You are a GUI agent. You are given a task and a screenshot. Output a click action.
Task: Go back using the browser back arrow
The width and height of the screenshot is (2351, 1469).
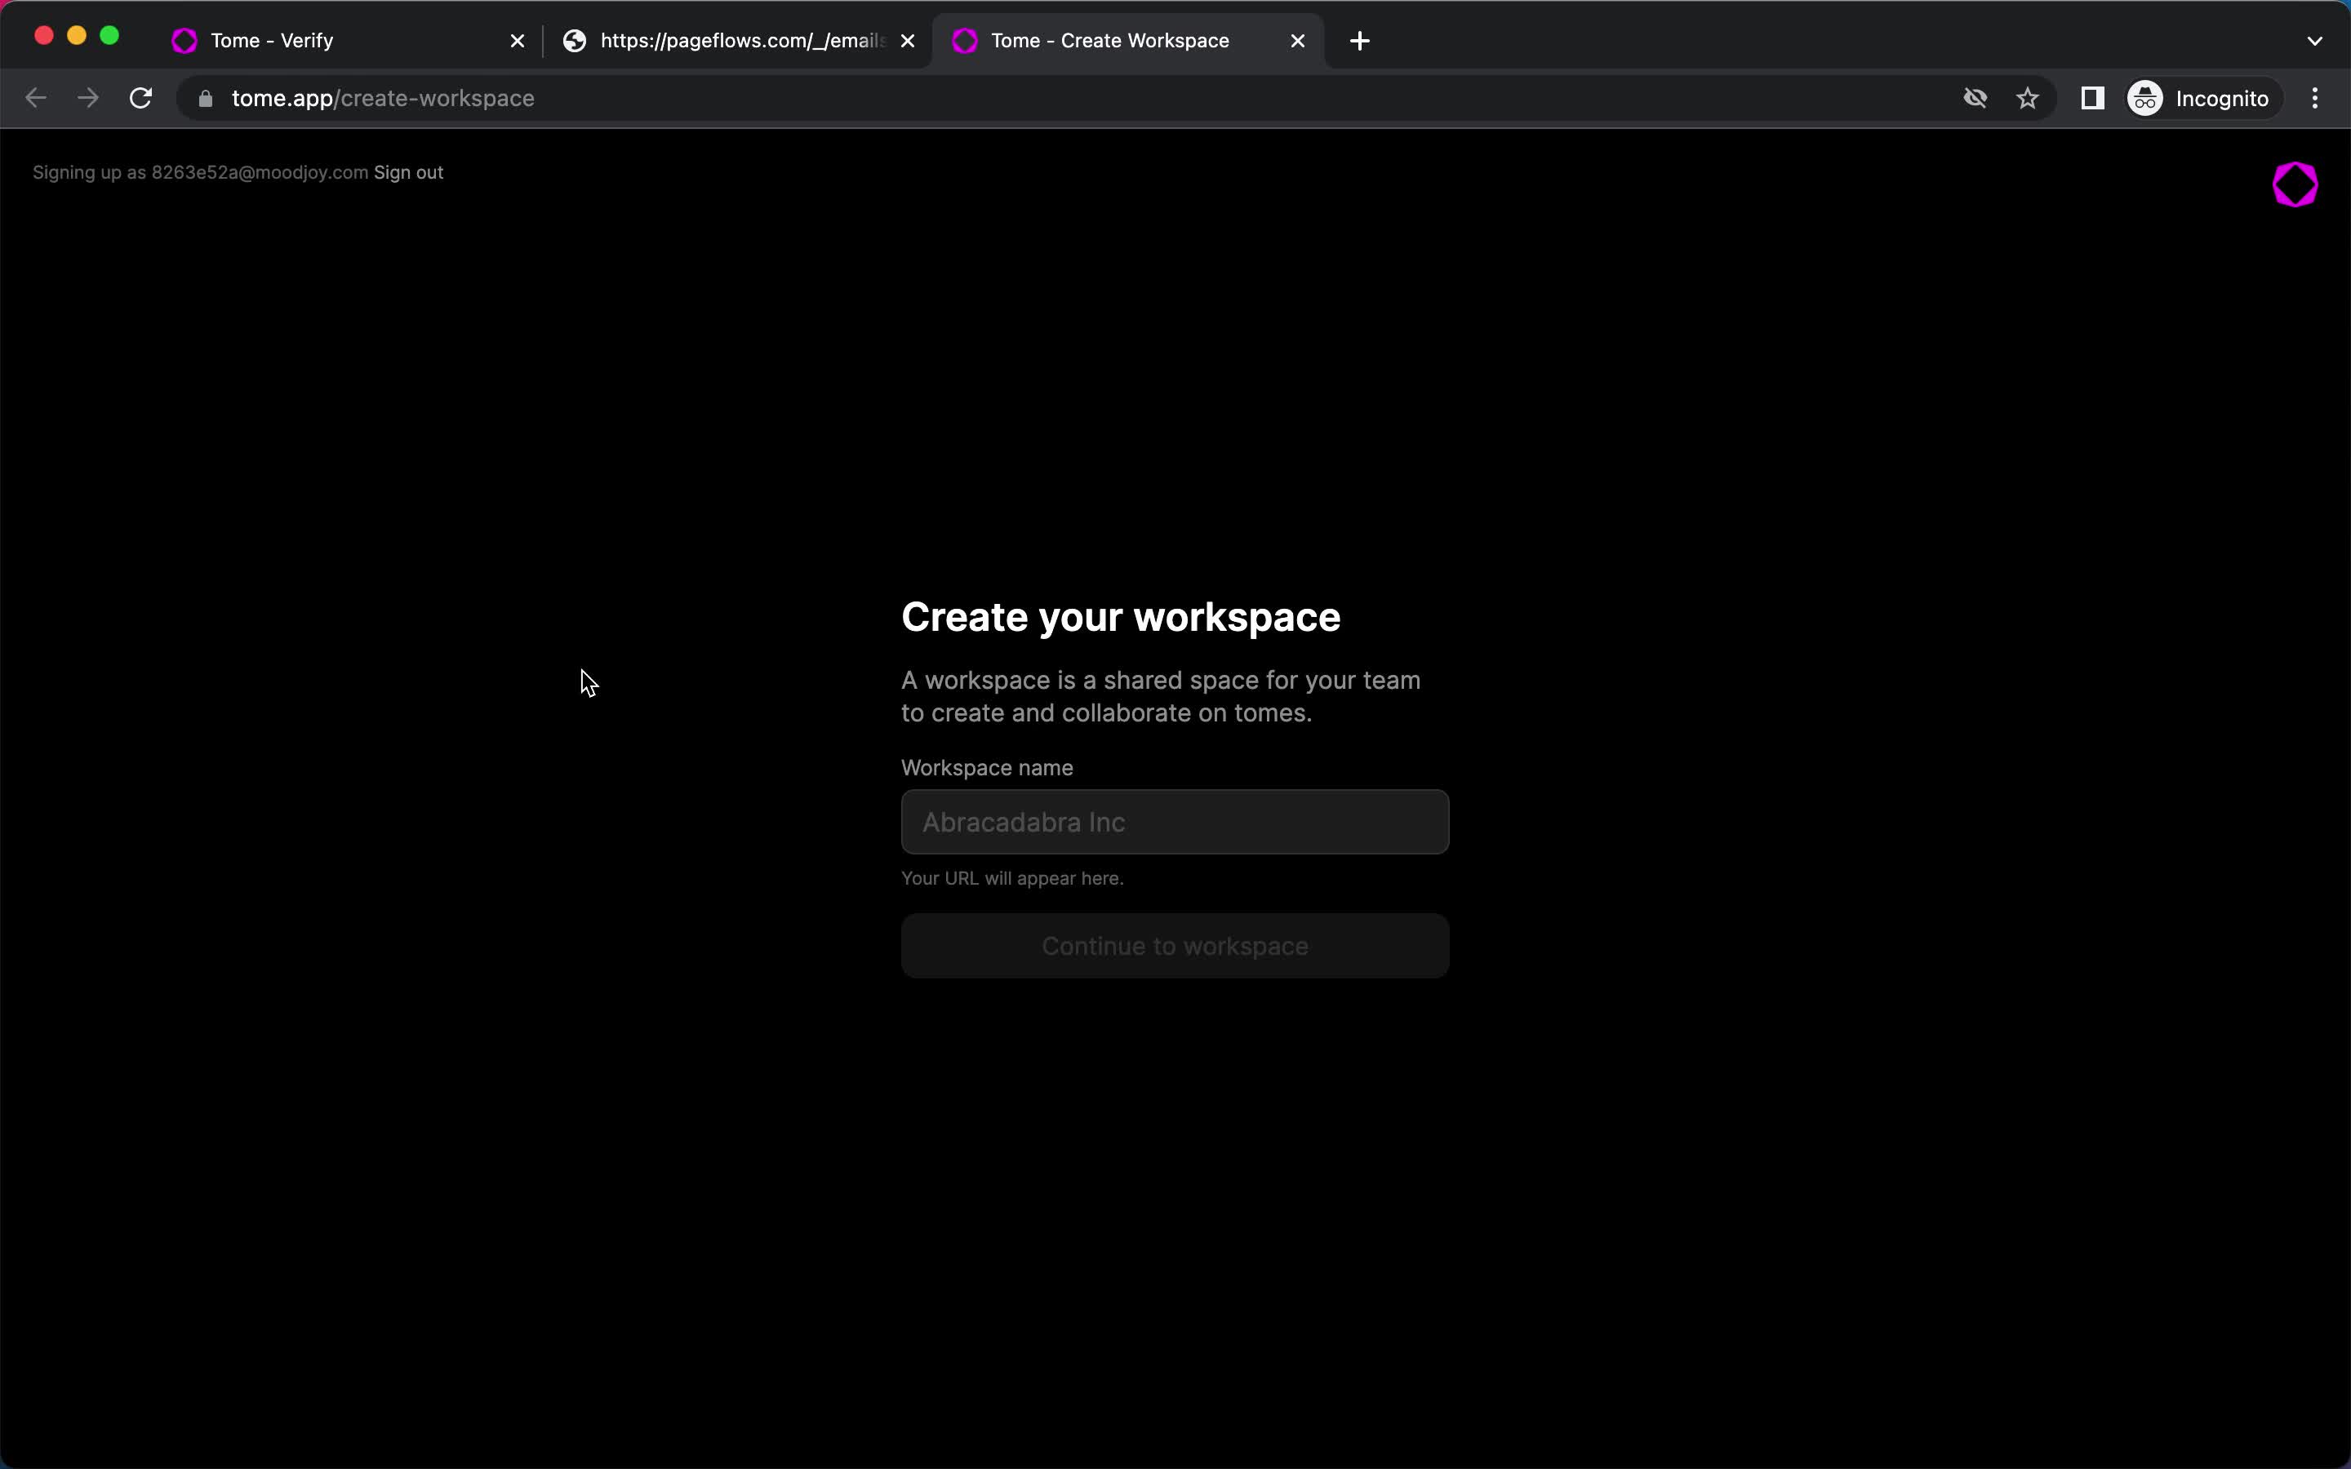click(36, 98)
